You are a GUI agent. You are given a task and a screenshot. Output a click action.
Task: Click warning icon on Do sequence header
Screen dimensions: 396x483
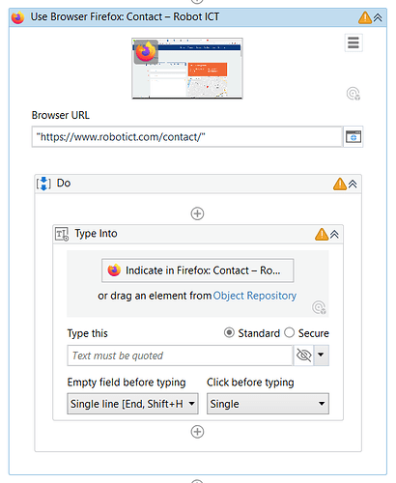click(340, 184)
